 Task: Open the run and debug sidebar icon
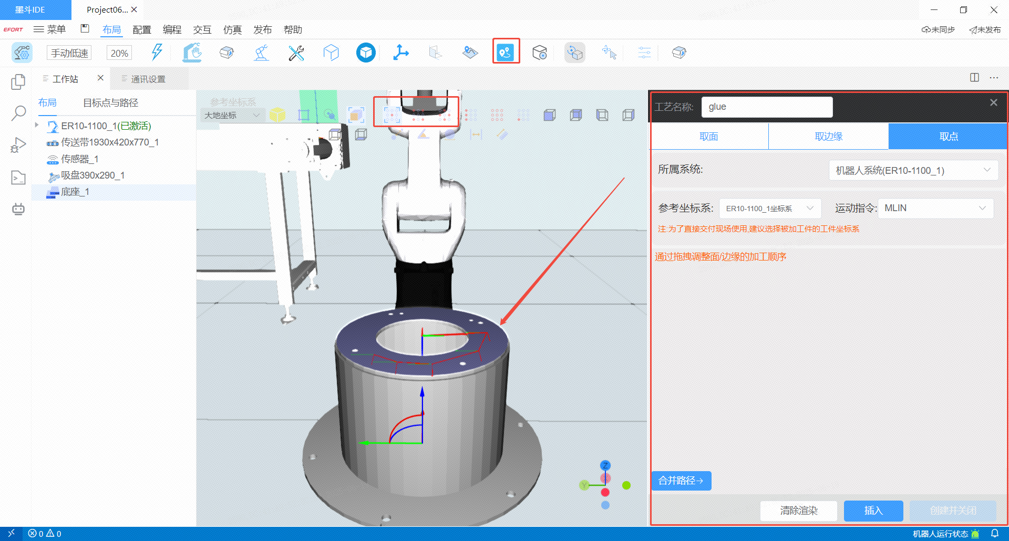(18, 145)
